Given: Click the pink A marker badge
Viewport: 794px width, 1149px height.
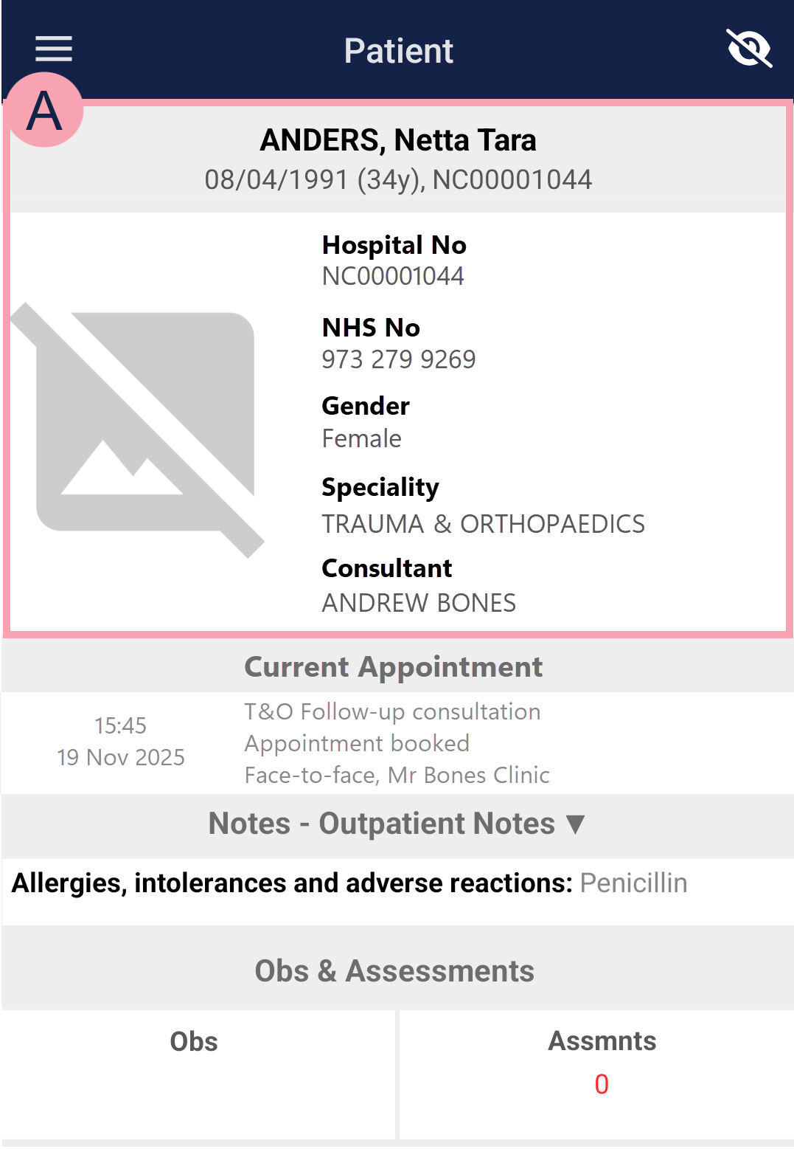Looking at the screenshot, I should [x=44, y=111].
